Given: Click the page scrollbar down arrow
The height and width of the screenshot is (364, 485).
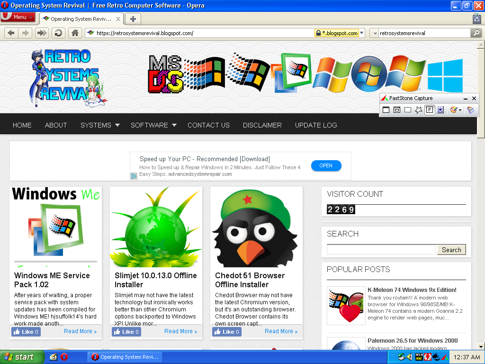Looking at the screenshot, I should click(481, 346).
